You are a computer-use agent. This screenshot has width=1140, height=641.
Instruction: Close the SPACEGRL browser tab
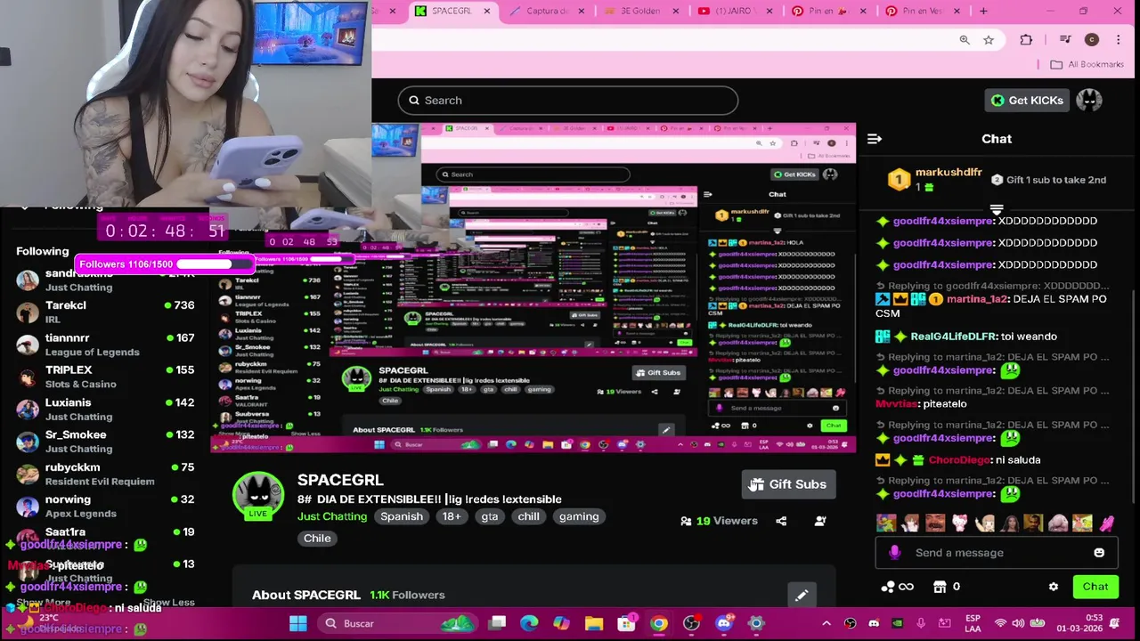[487, 11]
